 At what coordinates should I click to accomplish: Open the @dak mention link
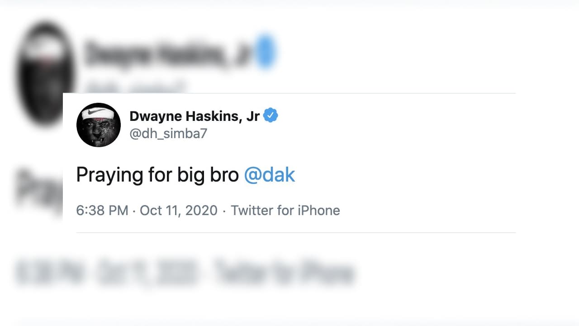[270, 175]
